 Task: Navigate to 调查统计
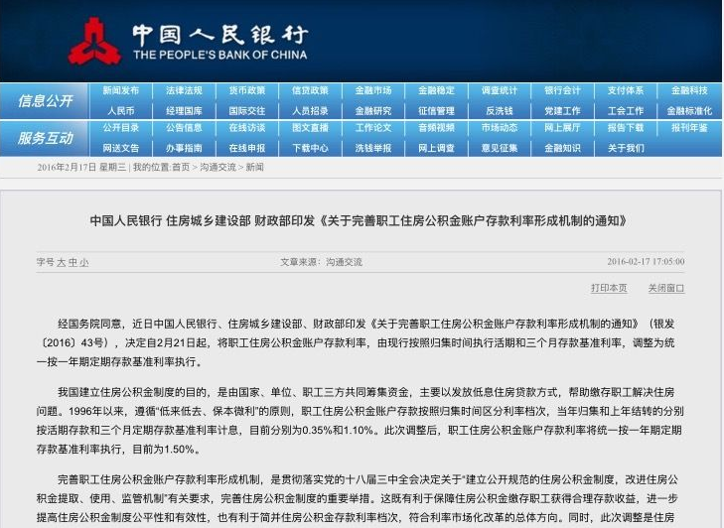[x=500, y=91]
